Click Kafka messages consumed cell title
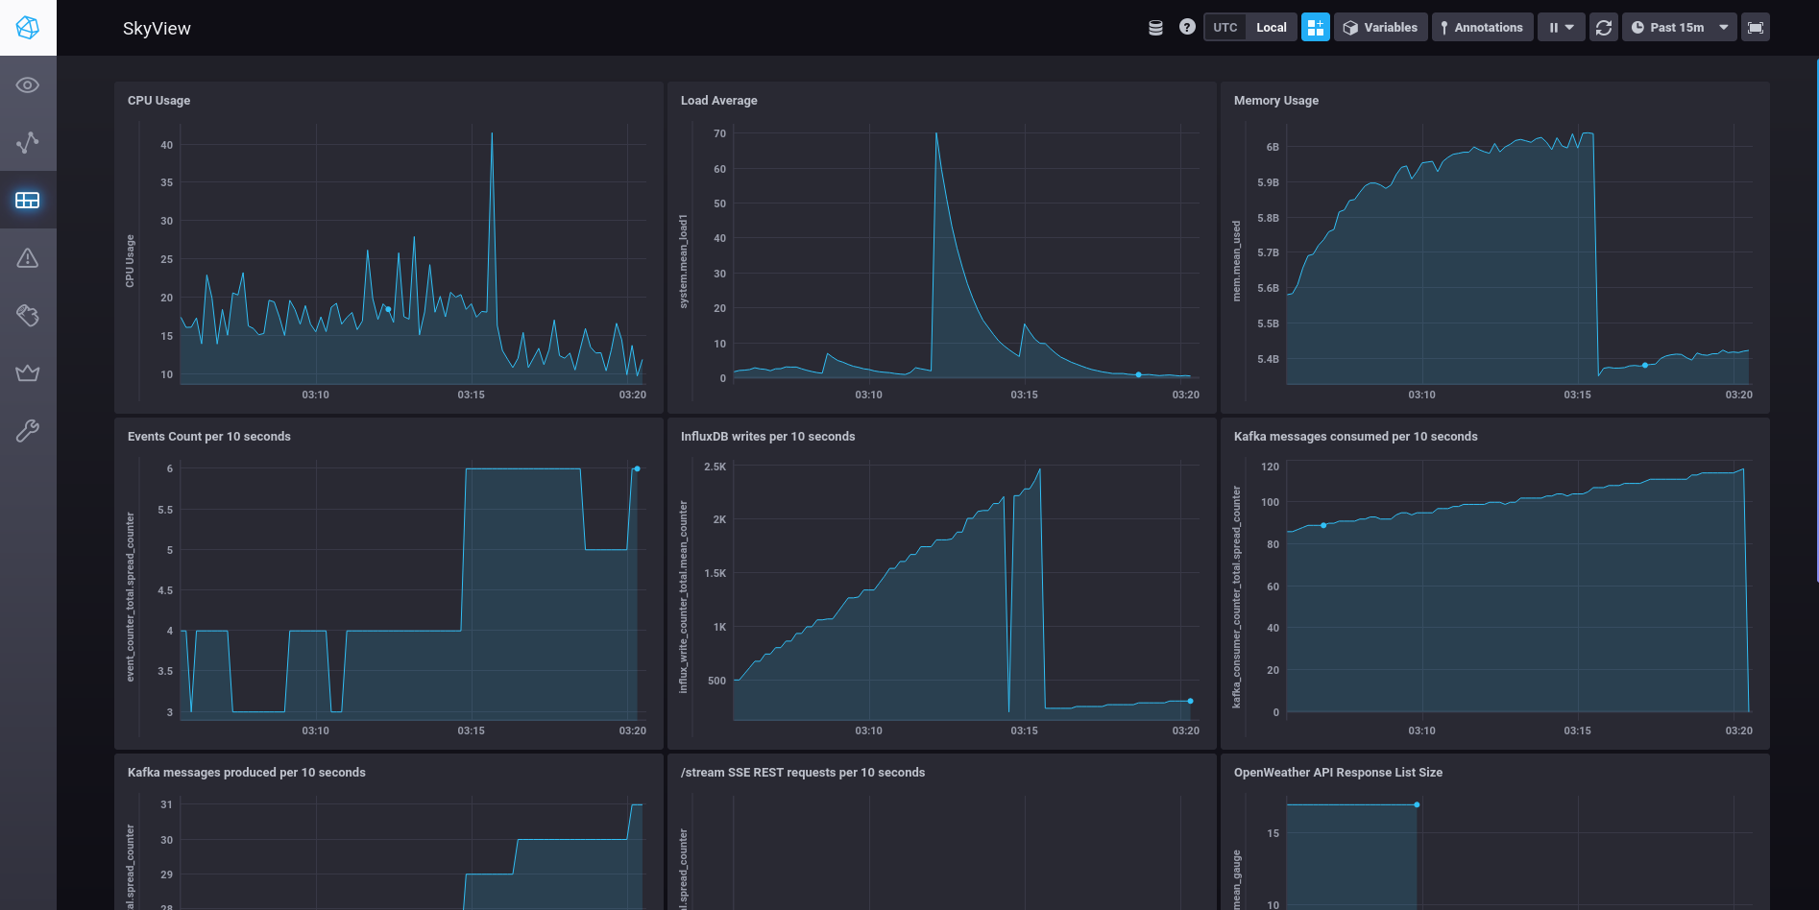Viewport: 1819px width, 910px height. [x=1356, y=437]
